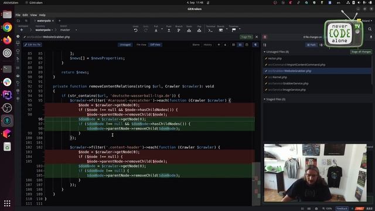The width and height of the screenshot is (375, 211).
Task: Jump to next change with down arrow
Action: coord(225,45)
